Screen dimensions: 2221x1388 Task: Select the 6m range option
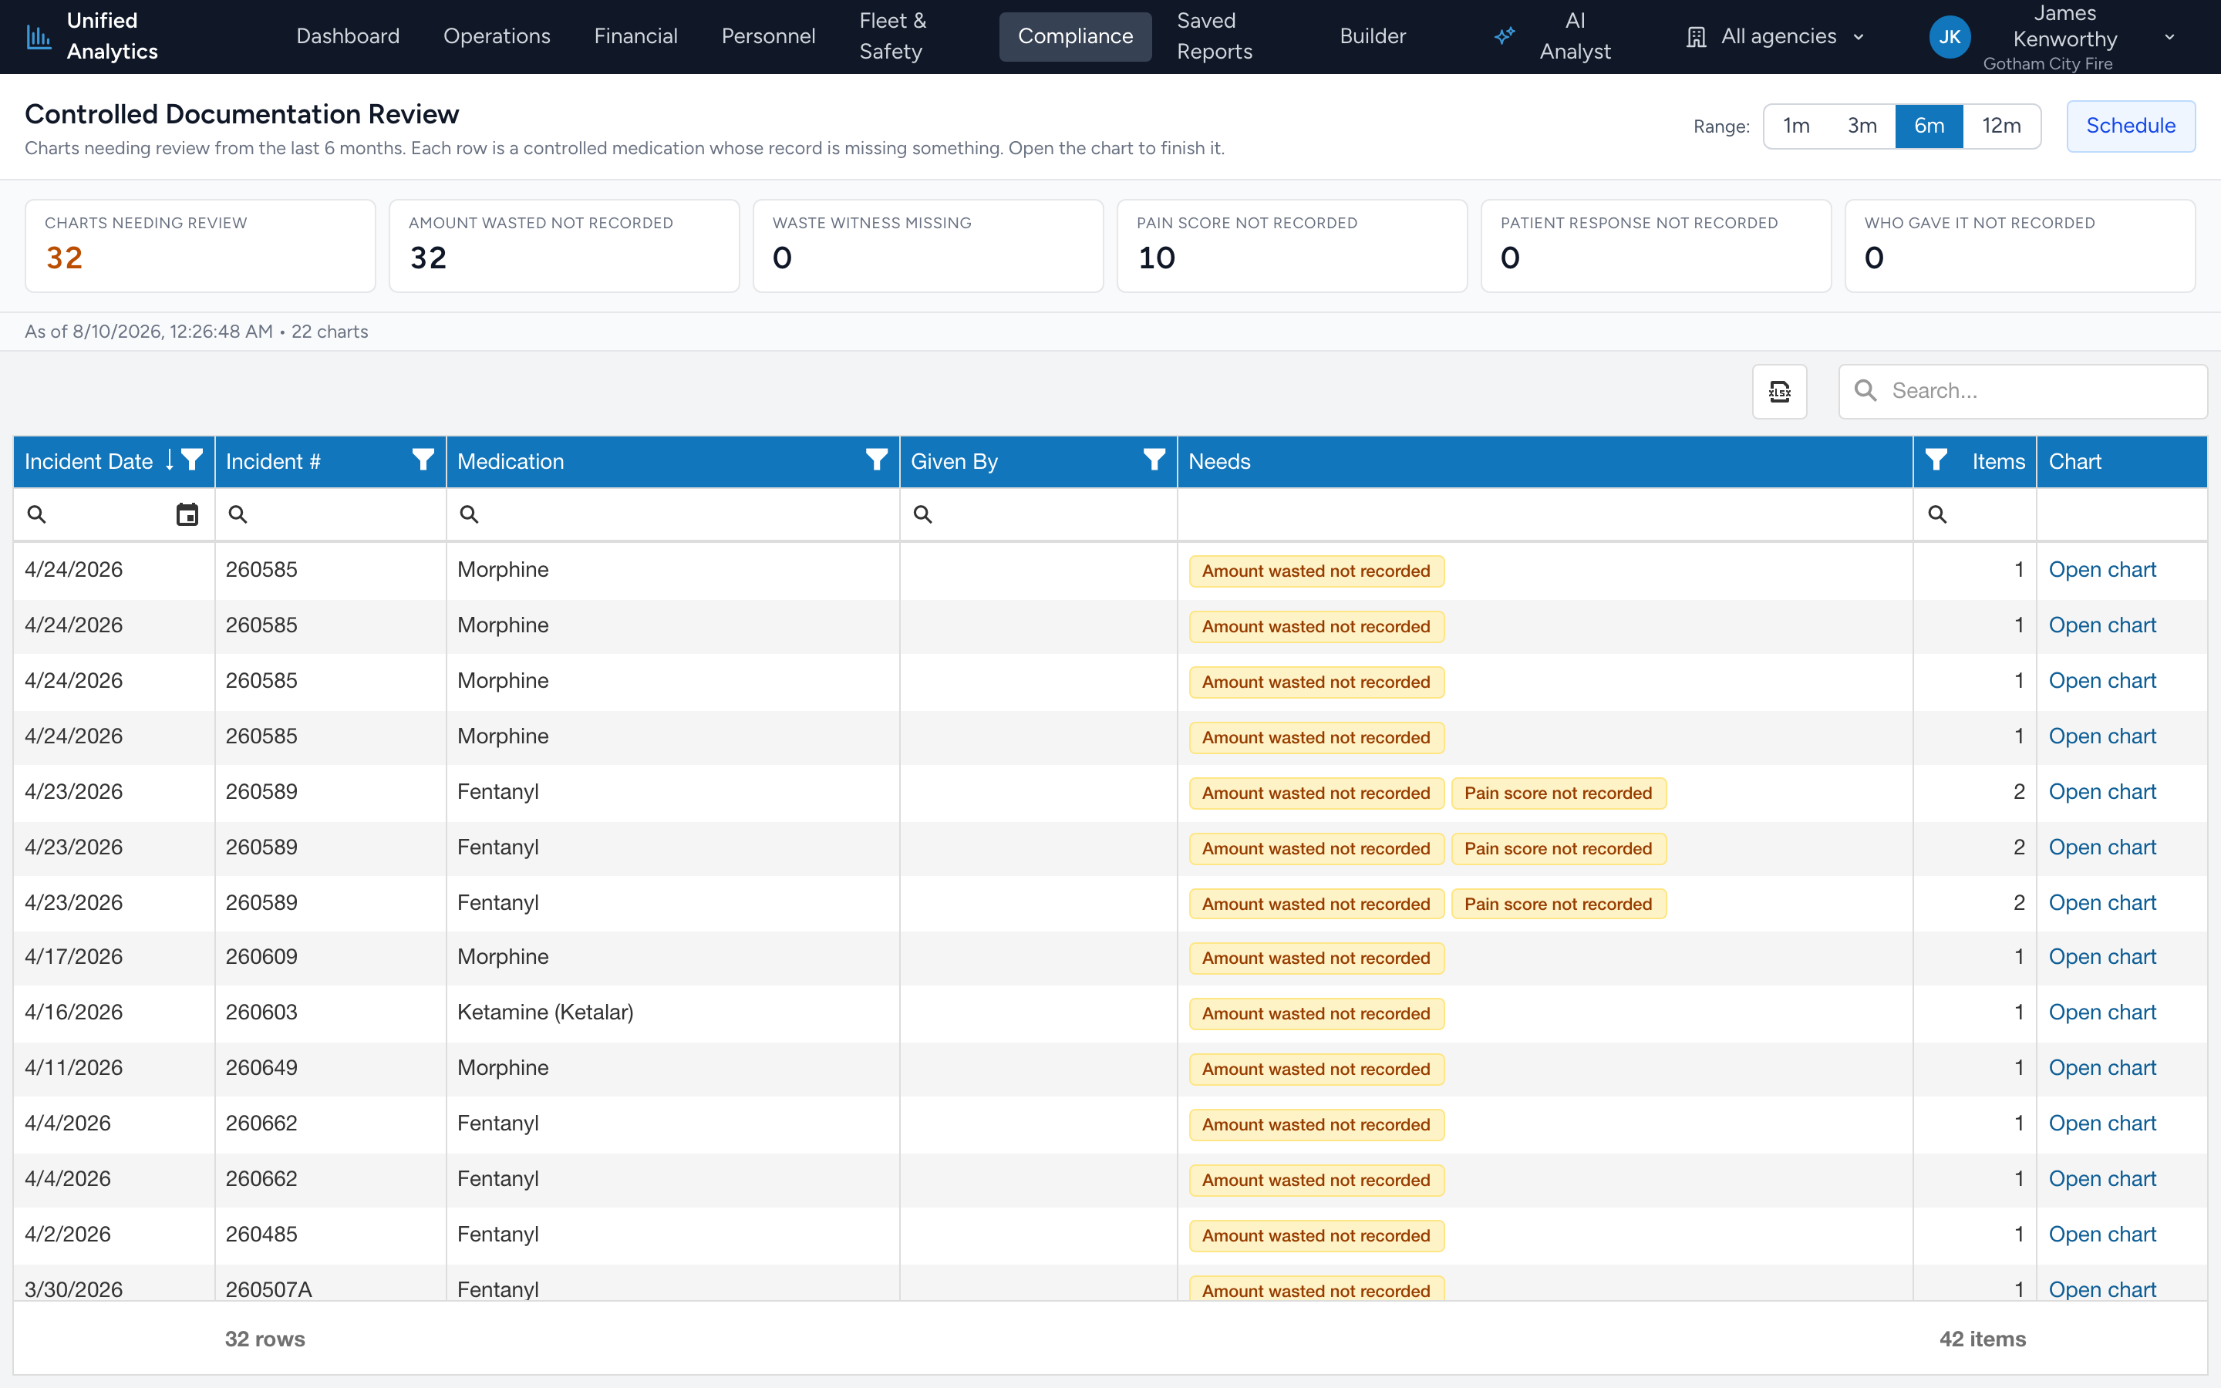(1929, 126)
